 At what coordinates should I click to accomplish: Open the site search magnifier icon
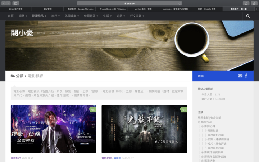[x=248, y=16]
